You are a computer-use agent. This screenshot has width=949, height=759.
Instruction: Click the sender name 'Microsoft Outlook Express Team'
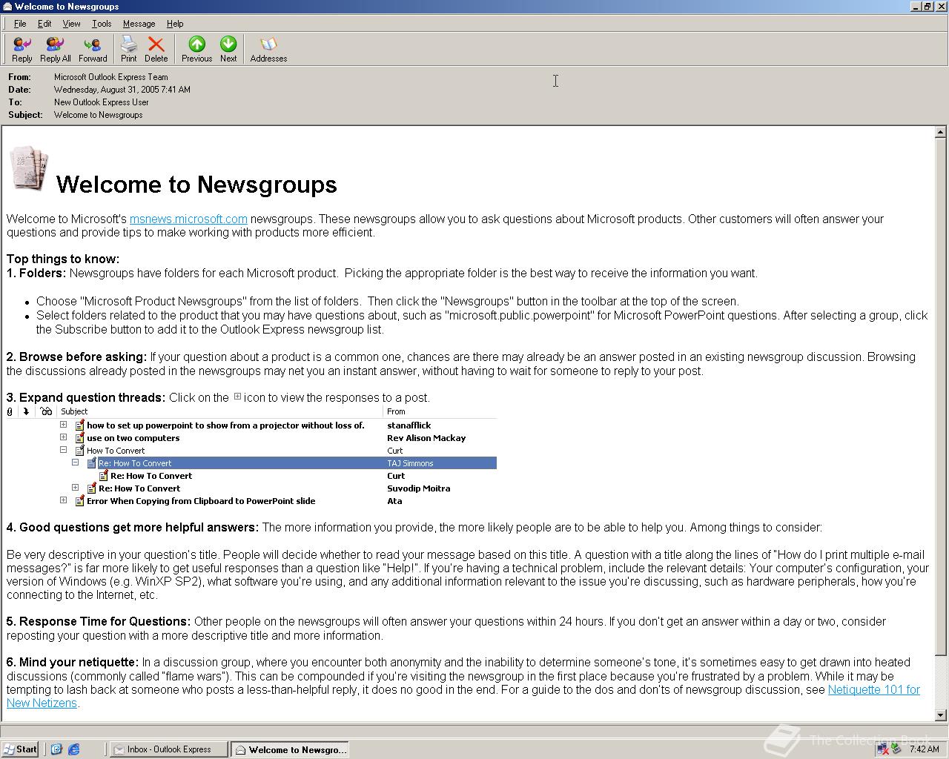point(111,77)
